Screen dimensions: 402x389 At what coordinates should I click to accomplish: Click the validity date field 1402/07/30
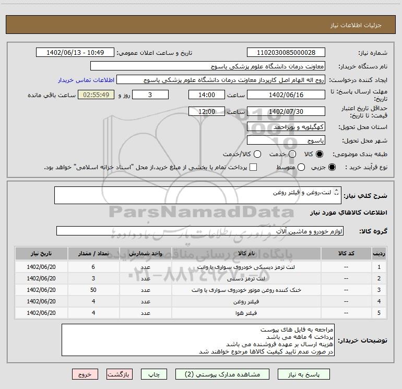286,111
